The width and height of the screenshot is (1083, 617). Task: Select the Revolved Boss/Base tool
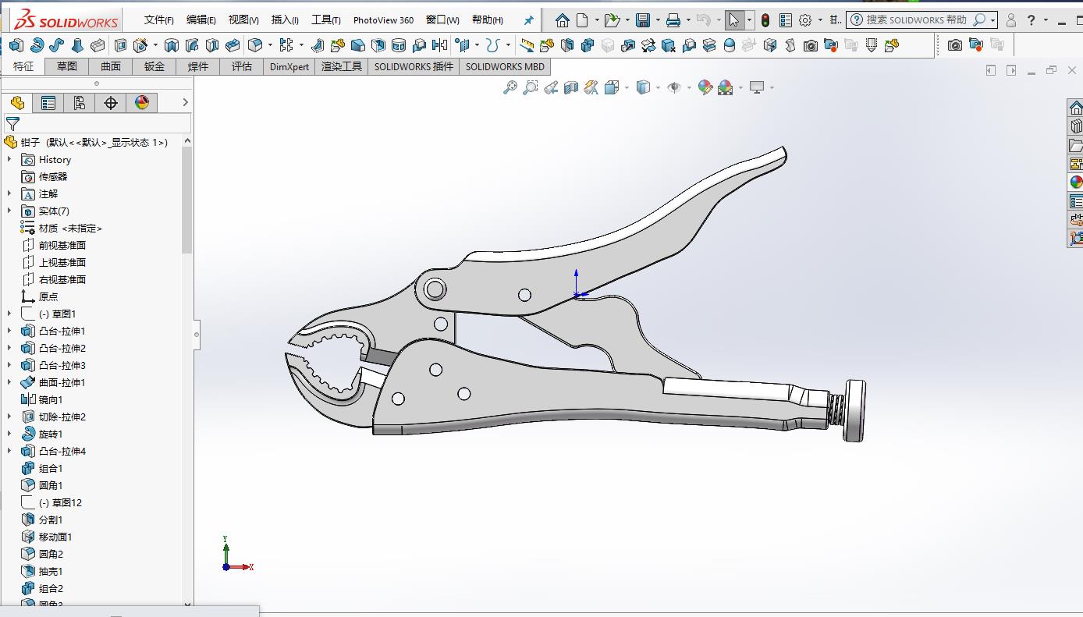point(37,45)
